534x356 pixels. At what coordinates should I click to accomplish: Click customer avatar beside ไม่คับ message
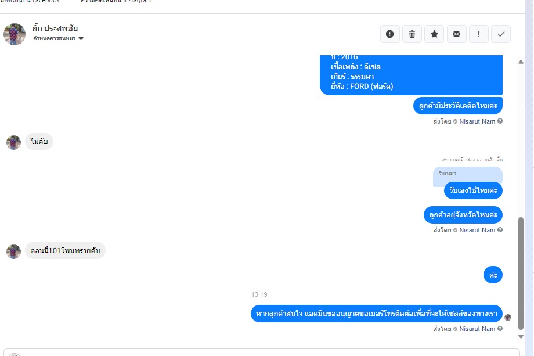point(13,142)
